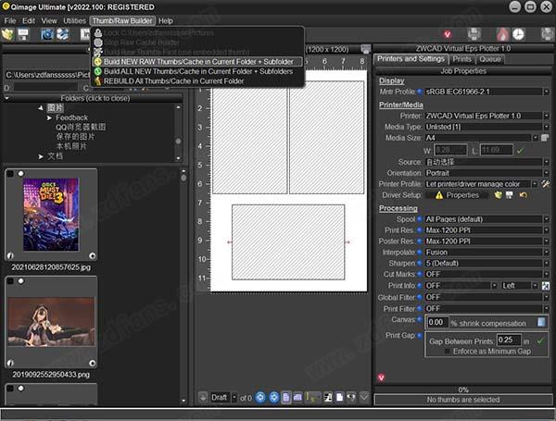Click the folder icon in the bottom preview toolbar
The image size is (556, 421).
297,397
